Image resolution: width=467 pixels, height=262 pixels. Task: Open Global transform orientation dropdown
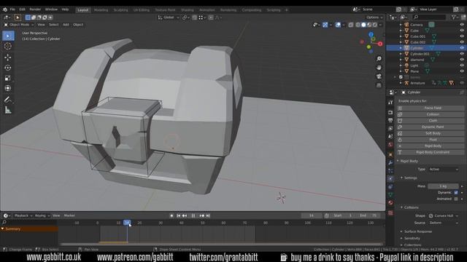[169, 17]
